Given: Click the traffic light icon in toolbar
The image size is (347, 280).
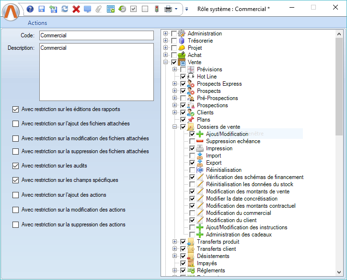Looking at the screenshot, I should click(x=156, y=9).
